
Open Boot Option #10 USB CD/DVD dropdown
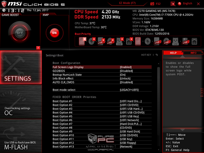129,135
